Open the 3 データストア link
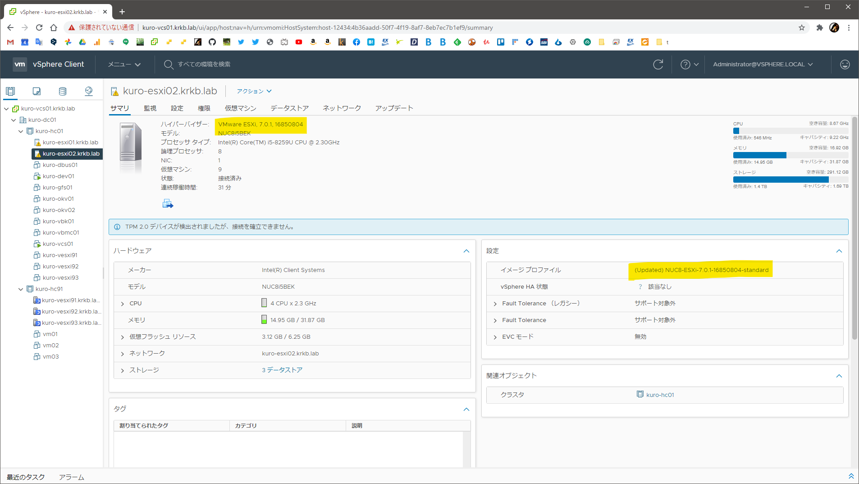Image resolution: width=859 pixels, height=484 pixels. [x=282, y=370]
